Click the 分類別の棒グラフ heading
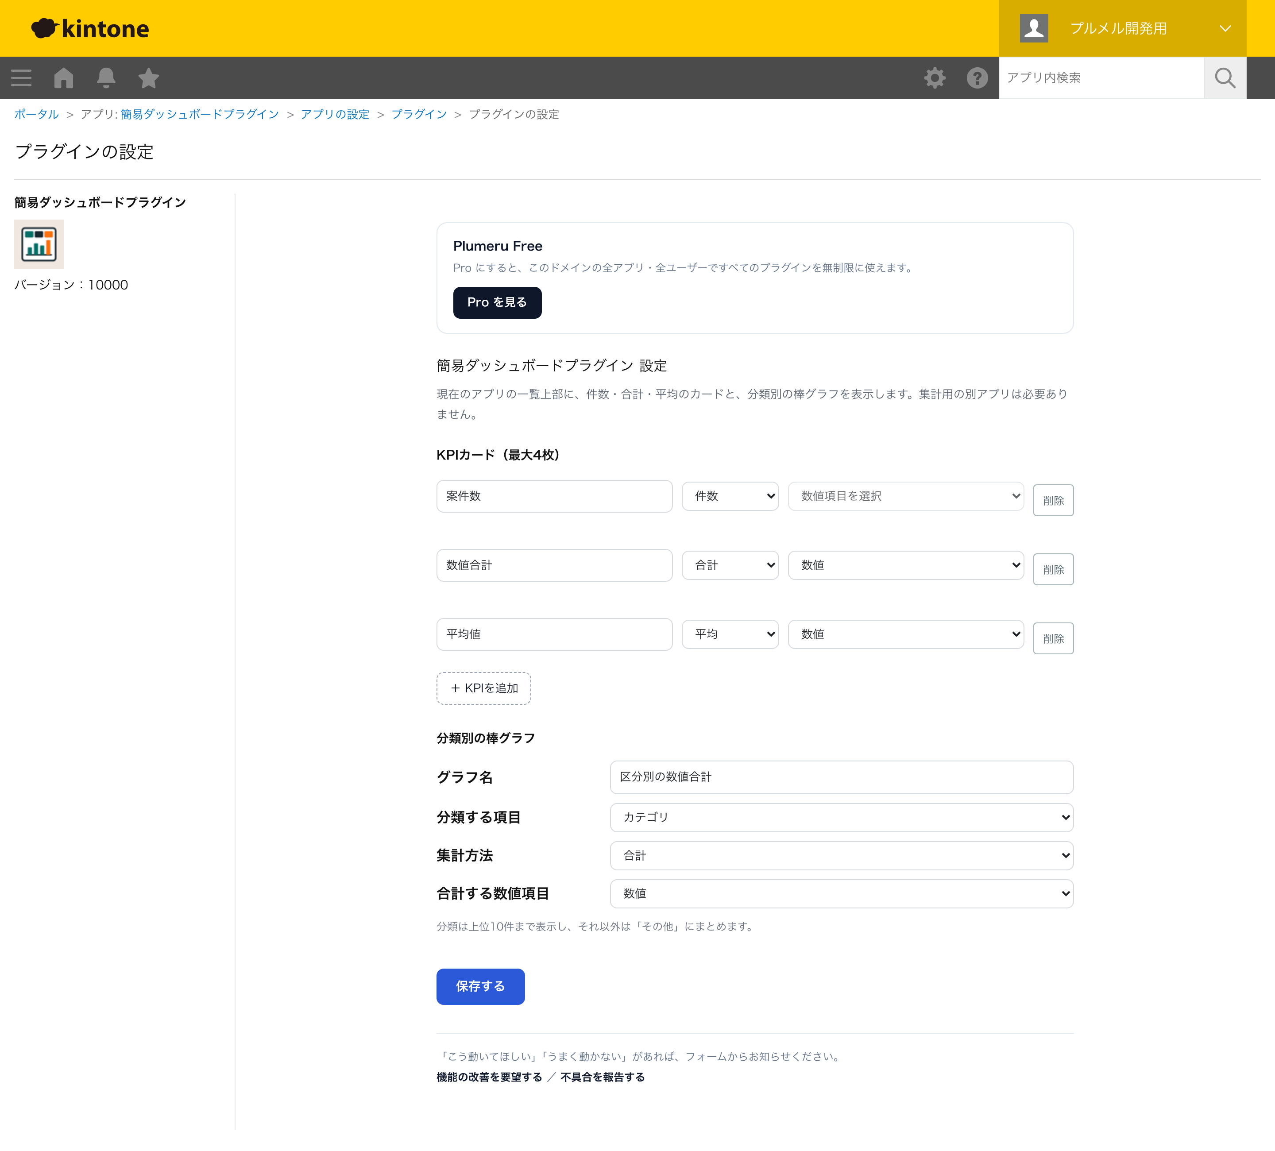 [486, 738]
